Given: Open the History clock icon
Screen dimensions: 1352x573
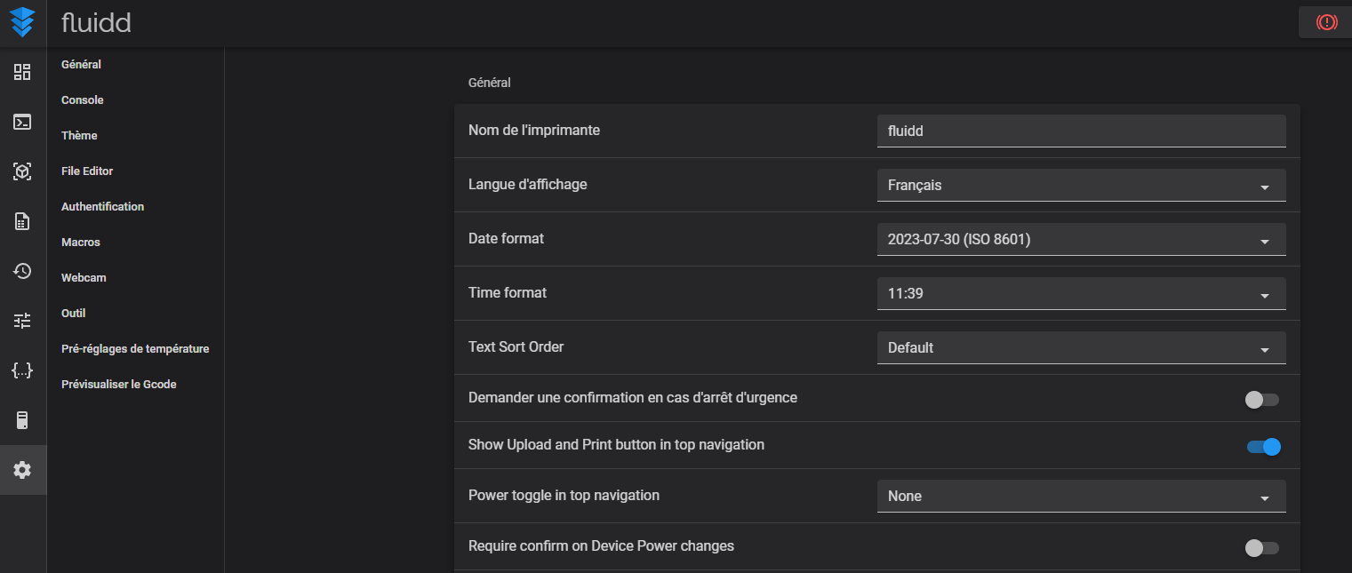Looking at the screenshot, I should 22,271.
